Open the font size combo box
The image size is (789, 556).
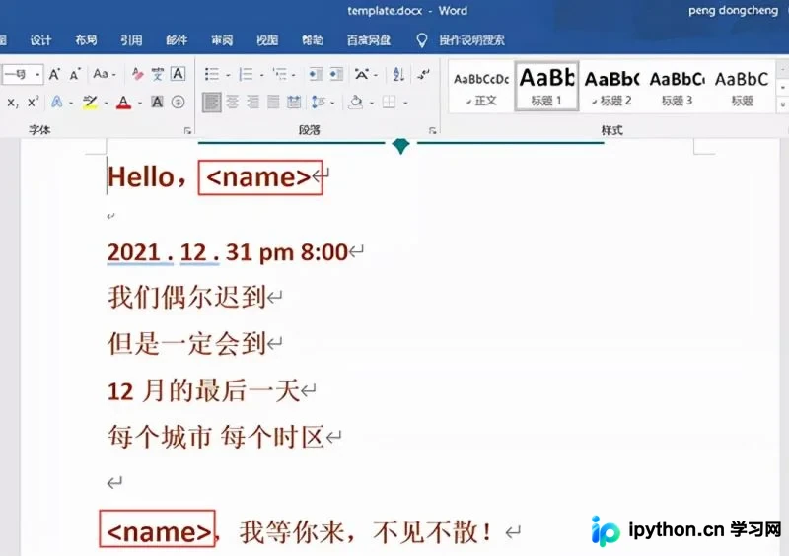pos(22,75)
